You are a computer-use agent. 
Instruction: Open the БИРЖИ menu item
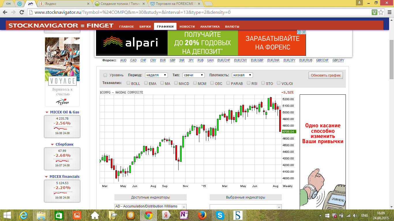point(145,26)
